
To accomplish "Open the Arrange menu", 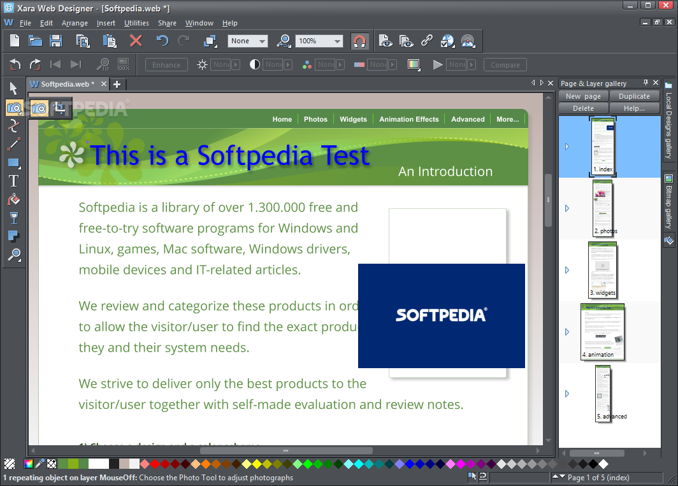I will click(75, 23).
